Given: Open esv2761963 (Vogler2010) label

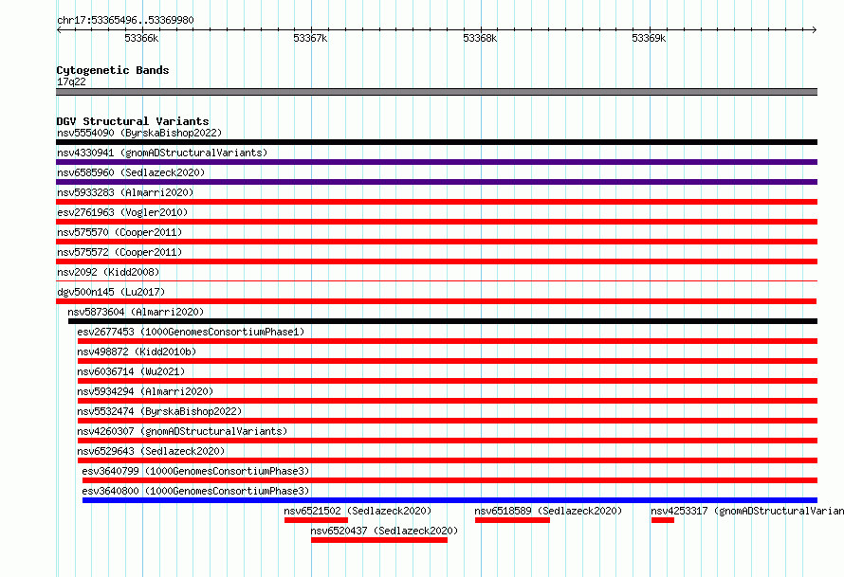Looking at the screenshot, I should (x=122, y=212).
